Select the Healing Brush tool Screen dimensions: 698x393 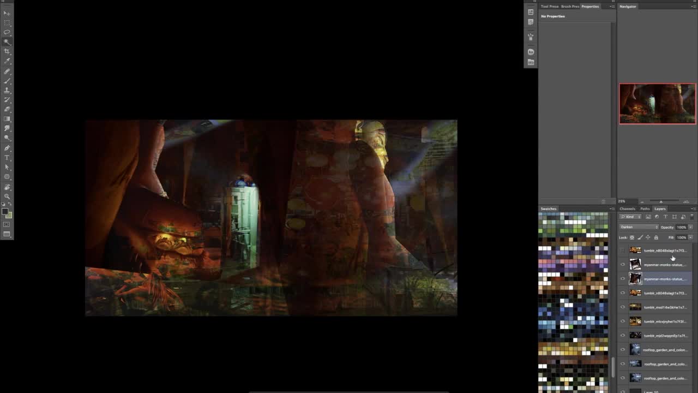[7, 72]
